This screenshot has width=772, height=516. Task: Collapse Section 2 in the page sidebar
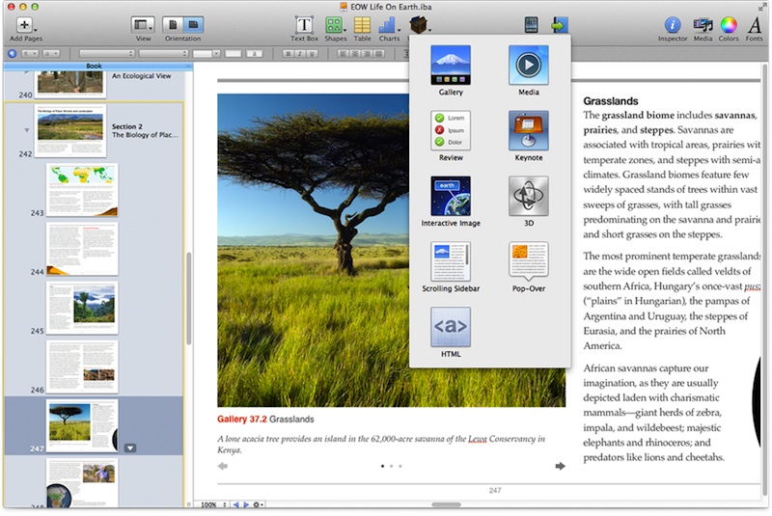pyautogui.click(x=26, y=127)
